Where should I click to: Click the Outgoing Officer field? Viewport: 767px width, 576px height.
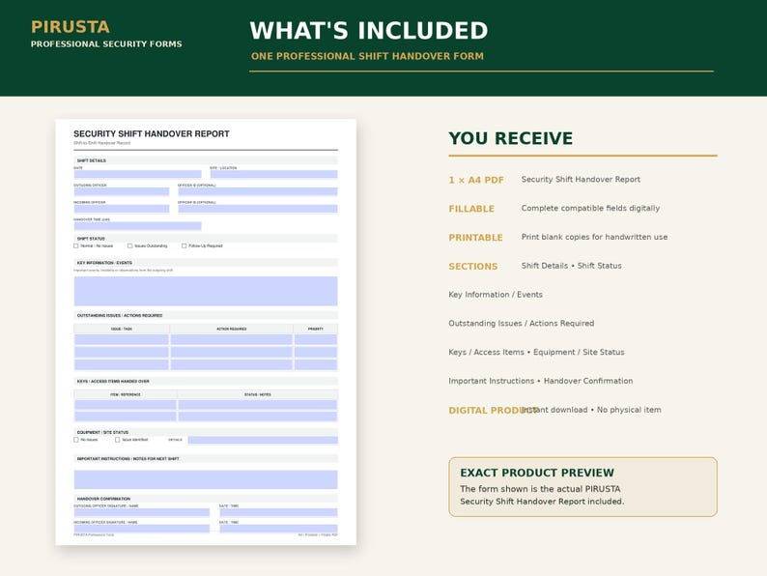click(122, 191)
